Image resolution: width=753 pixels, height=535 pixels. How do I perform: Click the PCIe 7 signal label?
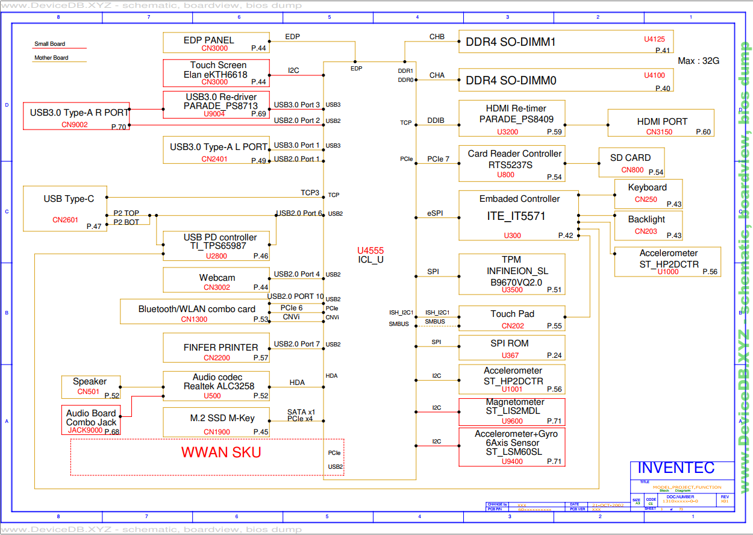[x=439, y=159]
